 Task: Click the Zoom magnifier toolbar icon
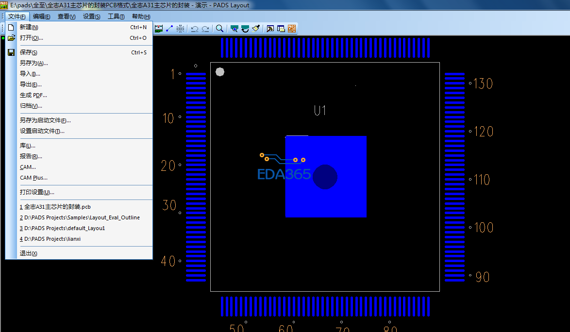click(x=220, y=29)
